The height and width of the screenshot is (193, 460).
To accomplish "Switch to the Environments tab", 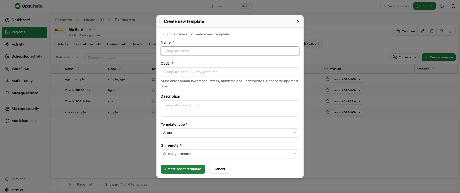I will (117, 44).
